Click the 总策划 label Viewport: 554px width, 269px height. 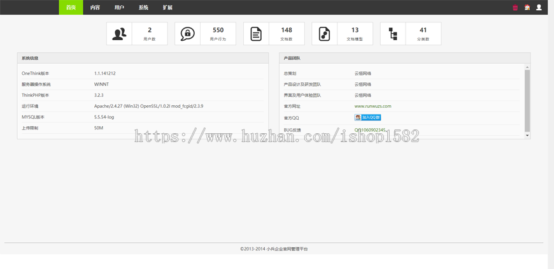(x=290, y=73)
